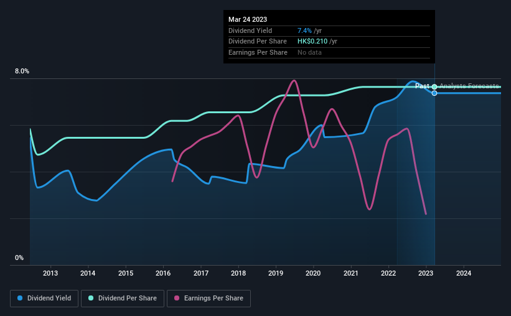
Task: Click the pink Earnings Per Share legend dot
Action: [x=177, y=298]
